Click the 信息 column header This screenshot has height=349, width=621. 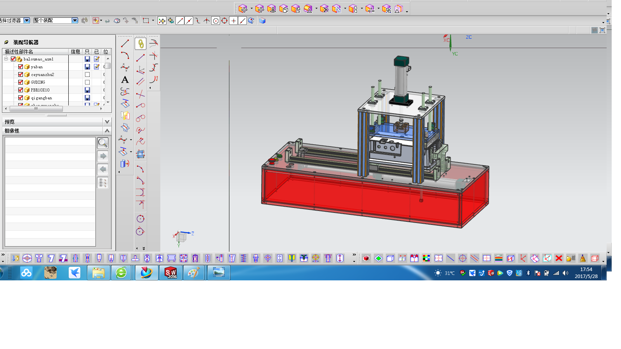click(75, 52)
